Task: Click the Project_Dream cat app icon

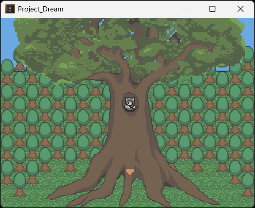Action: [10, 9]
